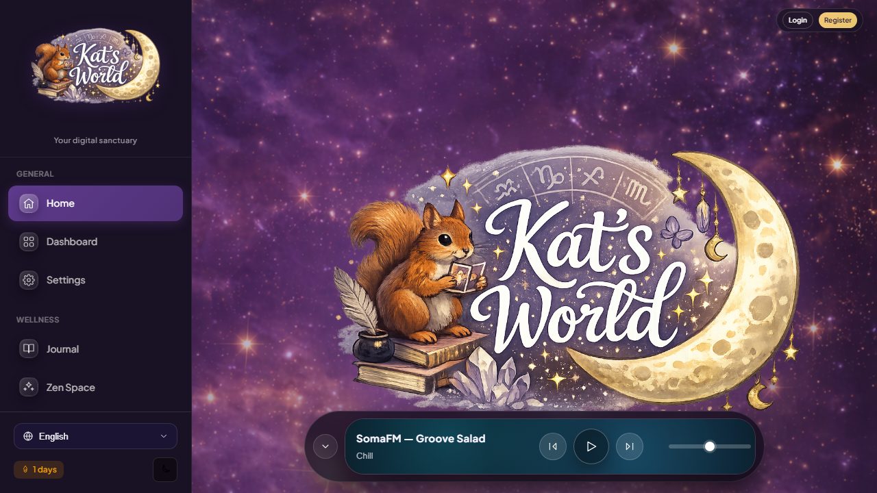Viewport: 877px width, 493px height.
Task: Click the 'Your digital sanctuary' tagline
Action: (x=95, y=140)
